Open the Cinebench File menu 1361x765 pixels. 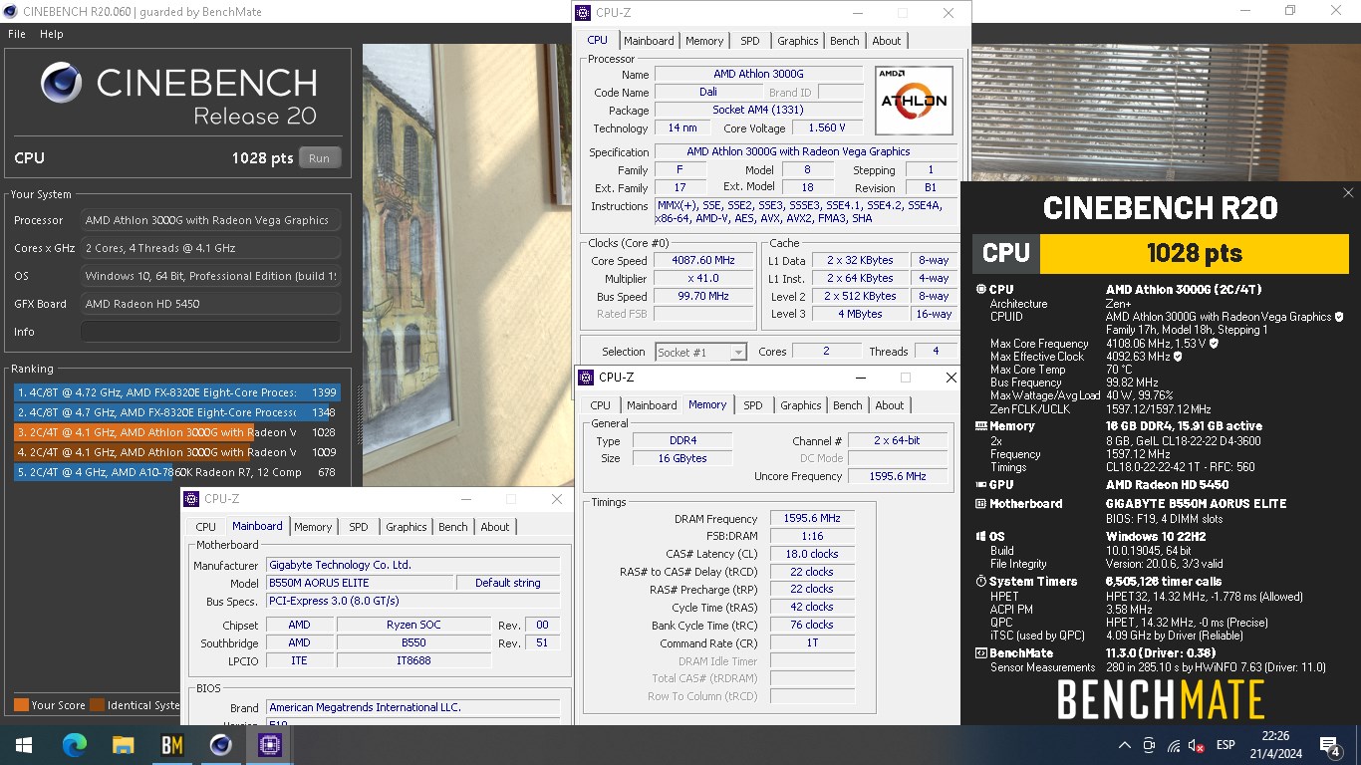[x=17, y=34]
